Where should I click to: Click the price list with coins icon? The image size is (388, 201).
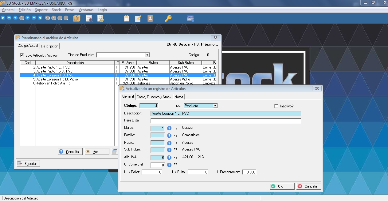tap(100, 18)
